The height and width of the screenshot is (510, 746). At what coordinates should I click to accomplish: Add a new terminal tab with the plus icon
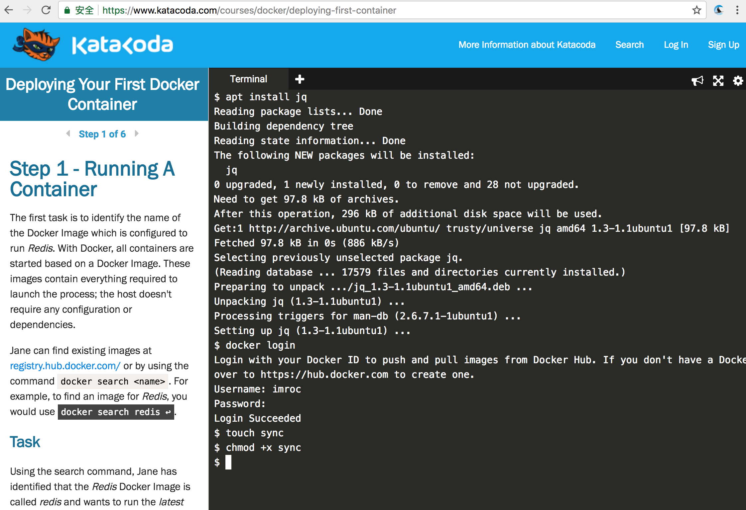(x=300, y=79)
